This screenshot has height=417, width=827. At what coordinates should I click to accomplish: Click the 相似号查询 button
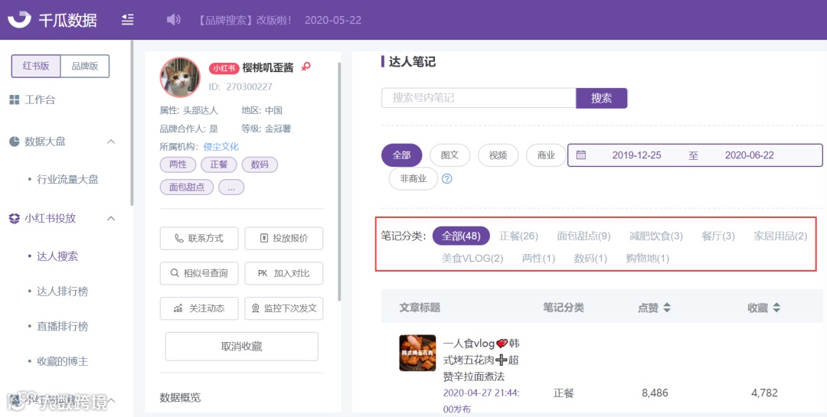(x=199, y=273)
